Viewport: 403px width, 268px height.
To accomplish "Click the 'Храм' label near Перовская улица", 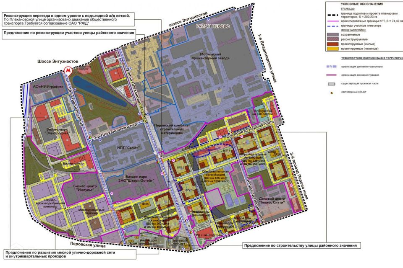I will pos(133,243).
